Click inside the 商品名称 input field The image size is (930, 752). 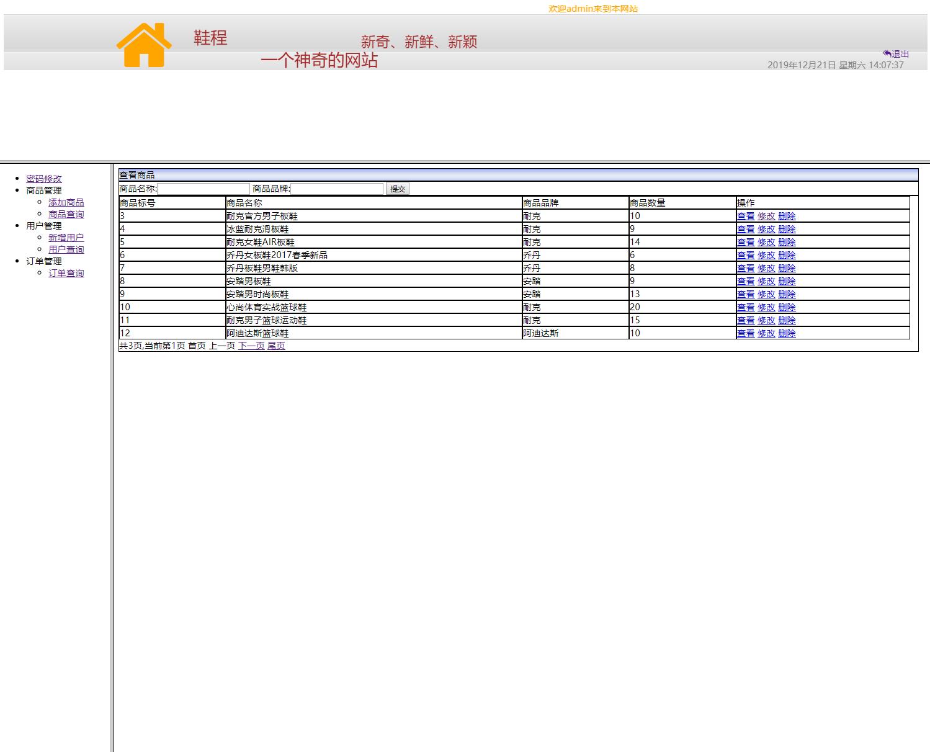pyautogui.click(x=202, y=188)
